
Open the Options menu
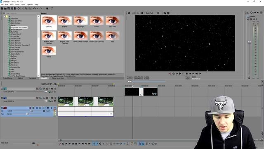point(30,5)
